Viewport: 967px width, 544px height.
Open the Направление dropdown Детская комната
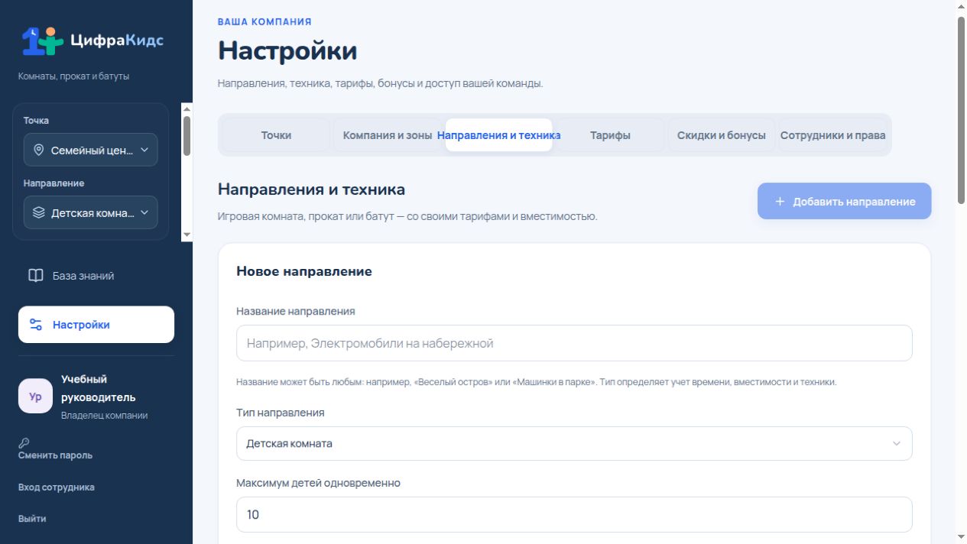(91, 213)
